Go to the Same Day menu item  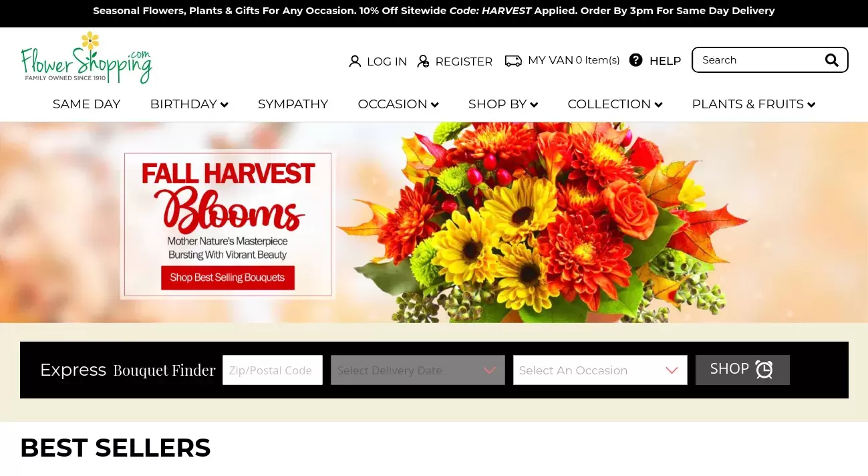[x=87, y=104]
